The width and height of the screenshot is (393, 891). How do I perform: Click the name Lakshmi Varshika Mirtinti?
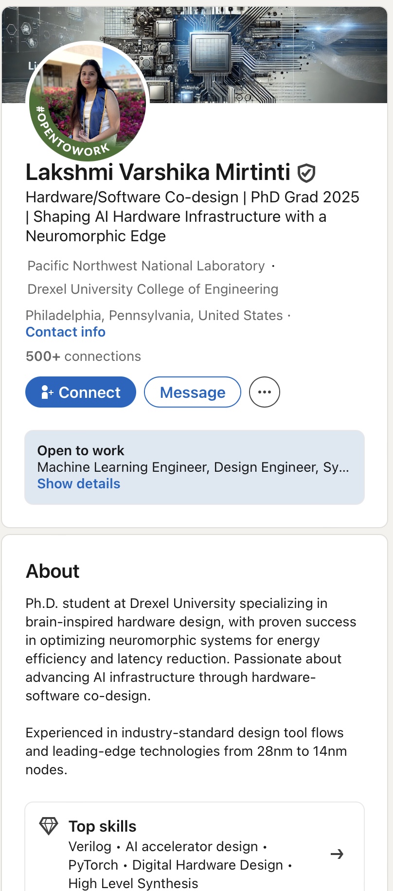coord(158,172)
